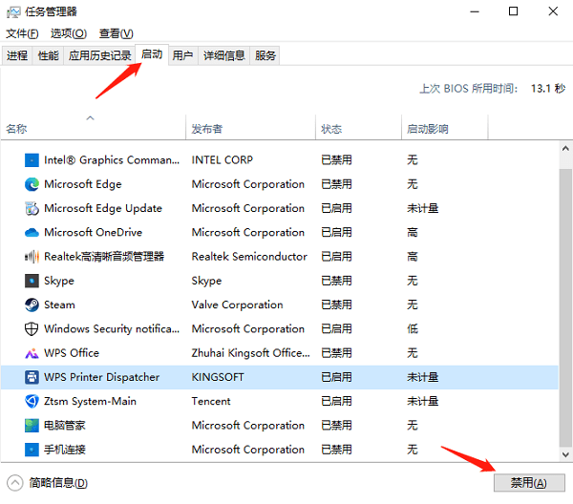Click the 电脑管家 icon in list
The image size is (573, 504).
click(x=32, y=426)
